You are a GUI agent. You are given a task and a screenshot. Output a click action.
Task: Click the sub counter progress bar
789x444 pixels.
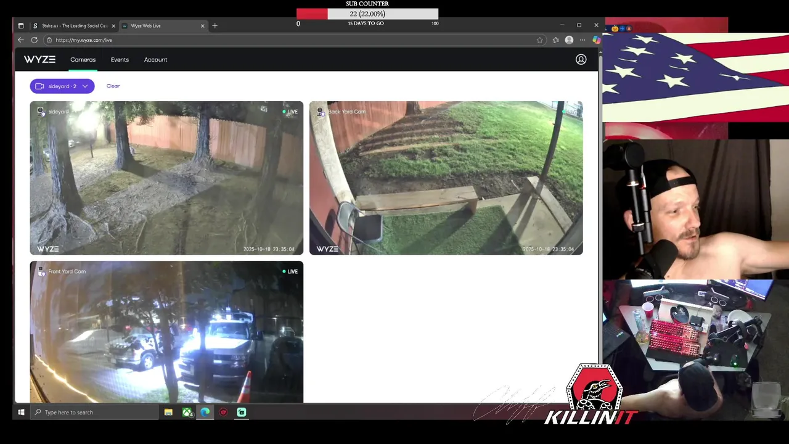(367, 14)
